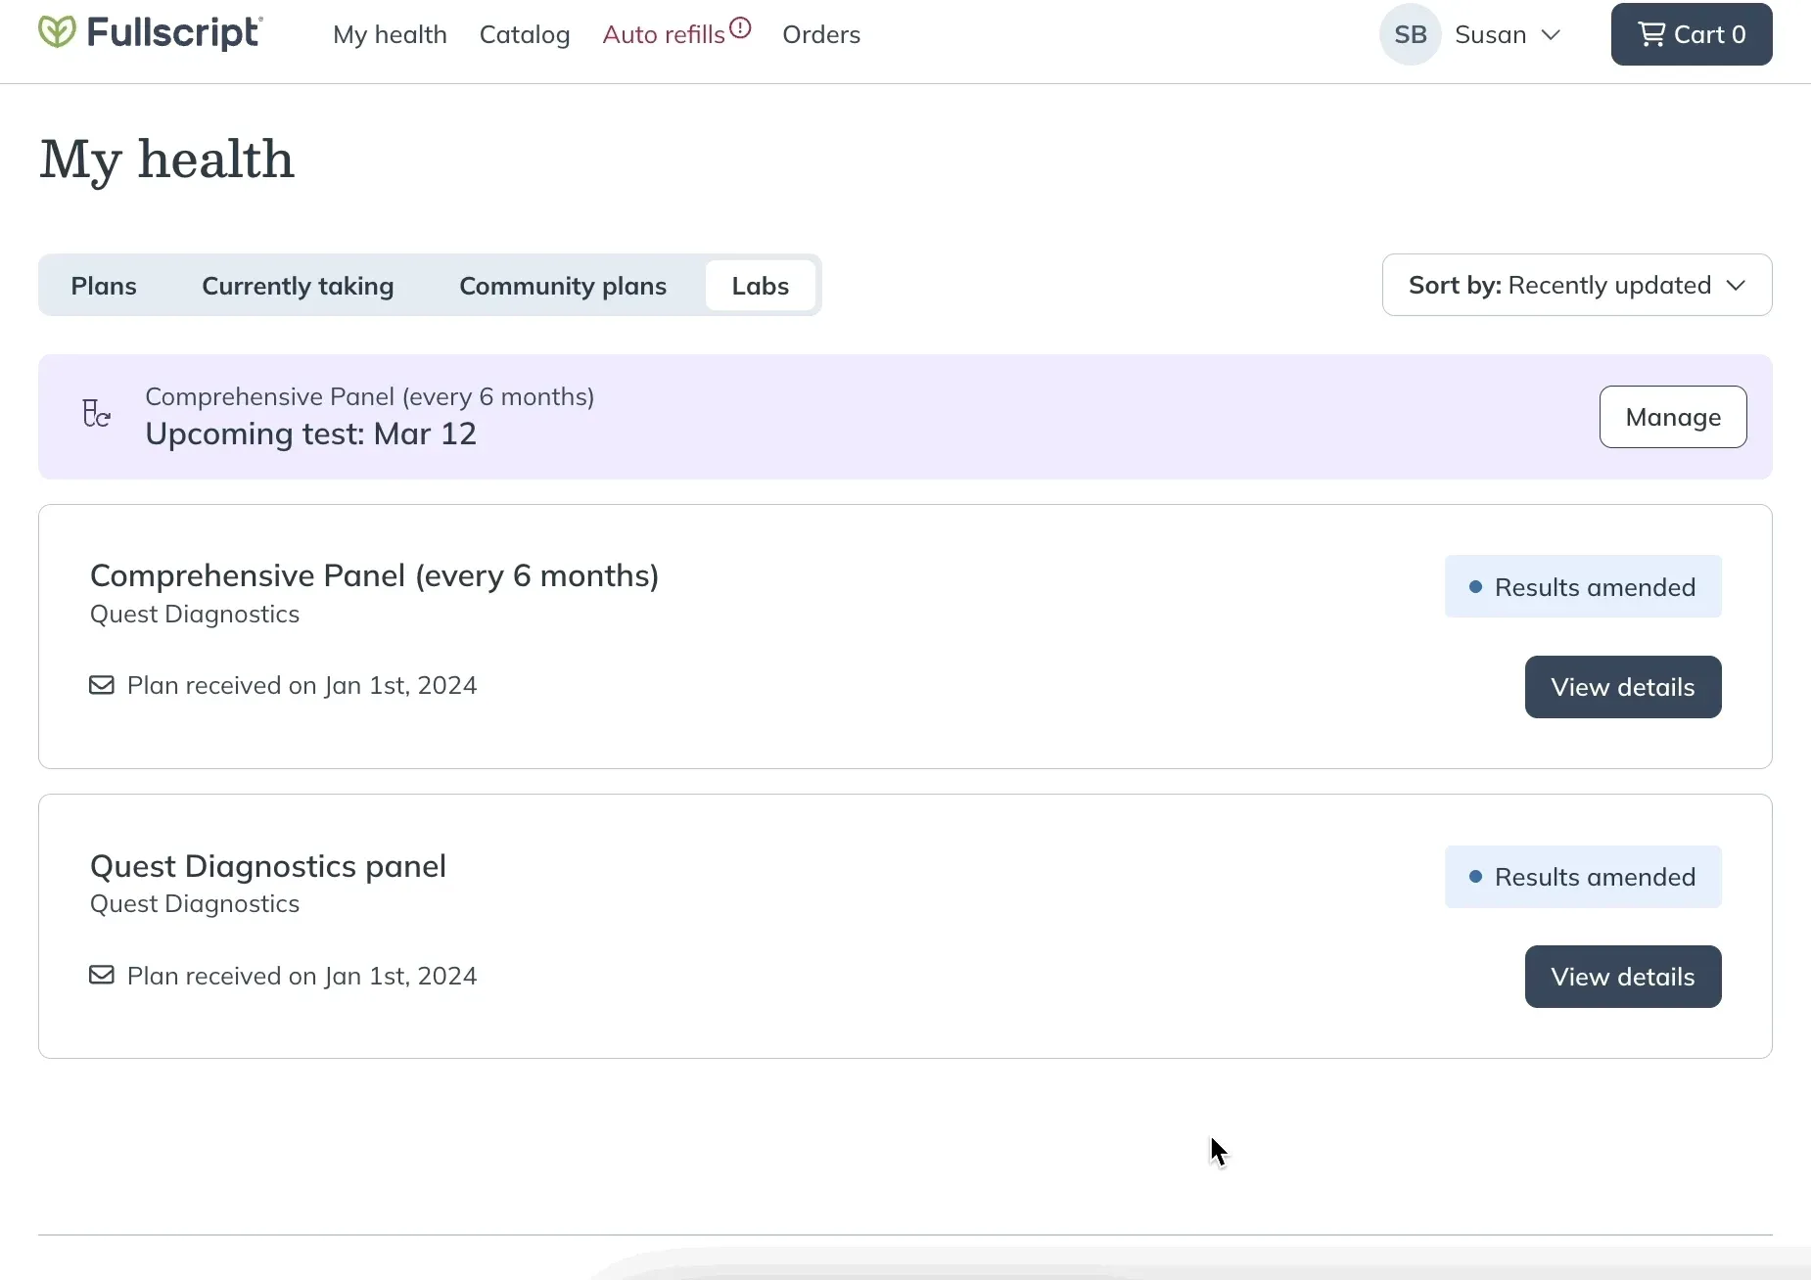Switch to the Plans tab

(104, 286)
